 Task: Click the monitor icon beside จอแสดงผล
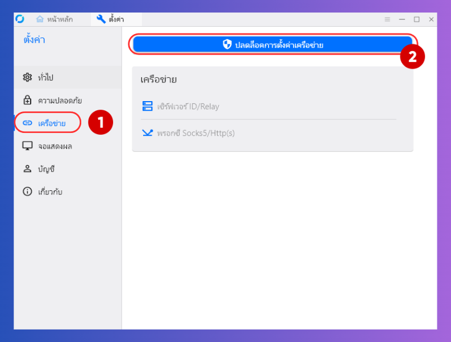(x=27, y=146)
